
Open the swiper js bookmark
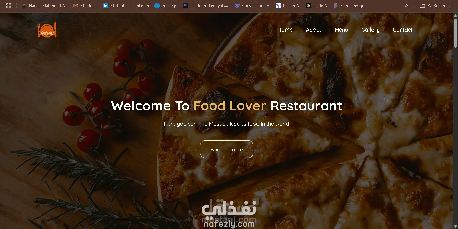click(x=166, y=6)
